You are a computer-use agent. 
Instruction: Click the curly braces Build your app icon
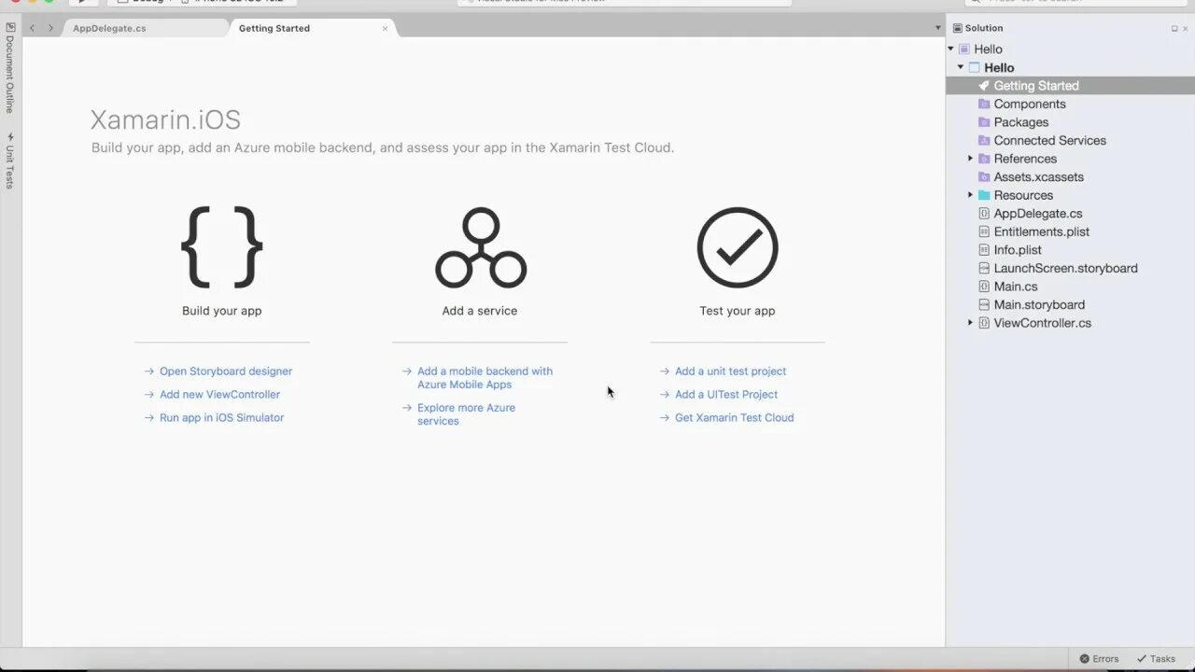click(x=222, y=247)
